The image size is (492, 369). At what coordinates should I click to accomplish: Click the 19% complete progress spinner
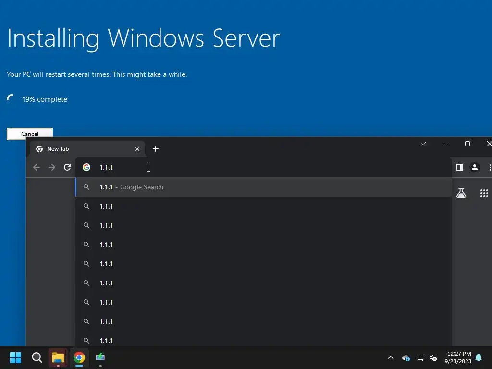coord(11,98)
